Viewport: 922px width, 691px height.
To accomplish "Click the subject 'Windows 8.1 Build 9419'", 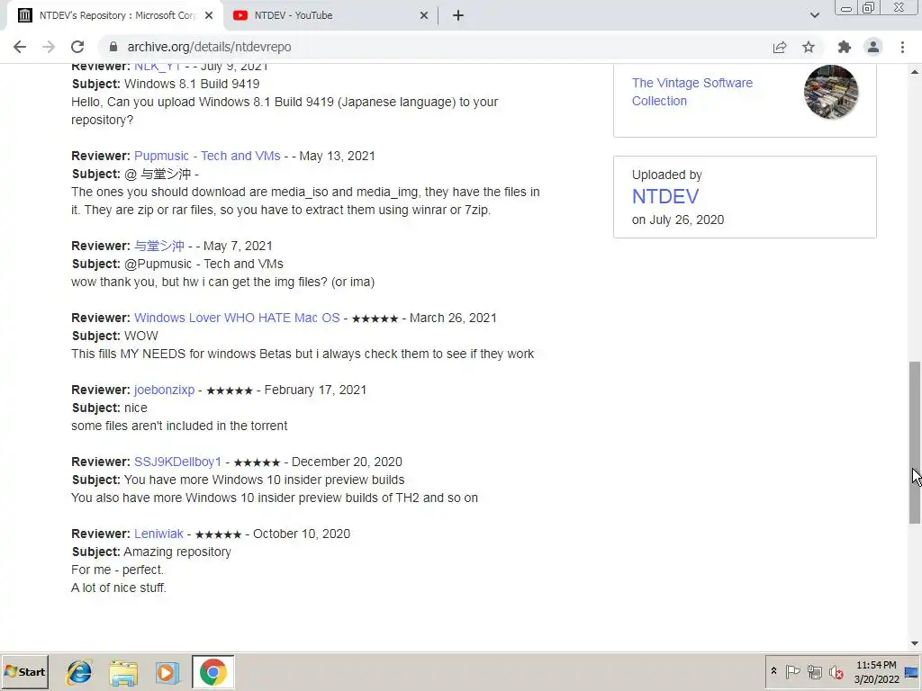I will tap(192, 84).
